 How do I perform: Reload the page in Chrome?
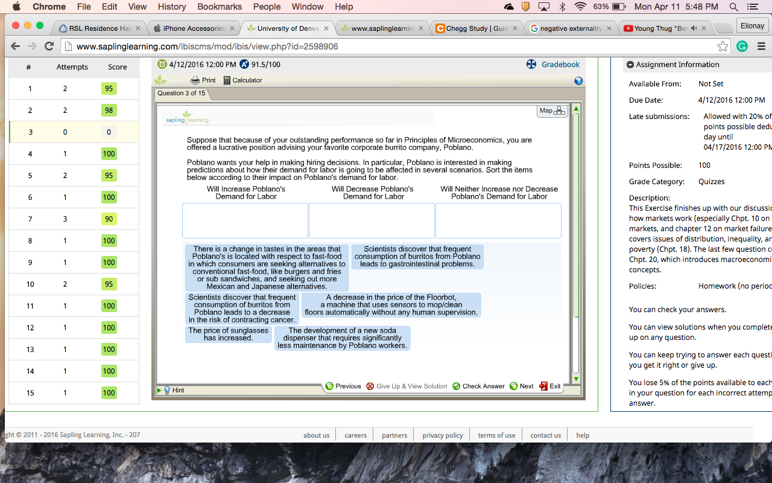point(49,46)
